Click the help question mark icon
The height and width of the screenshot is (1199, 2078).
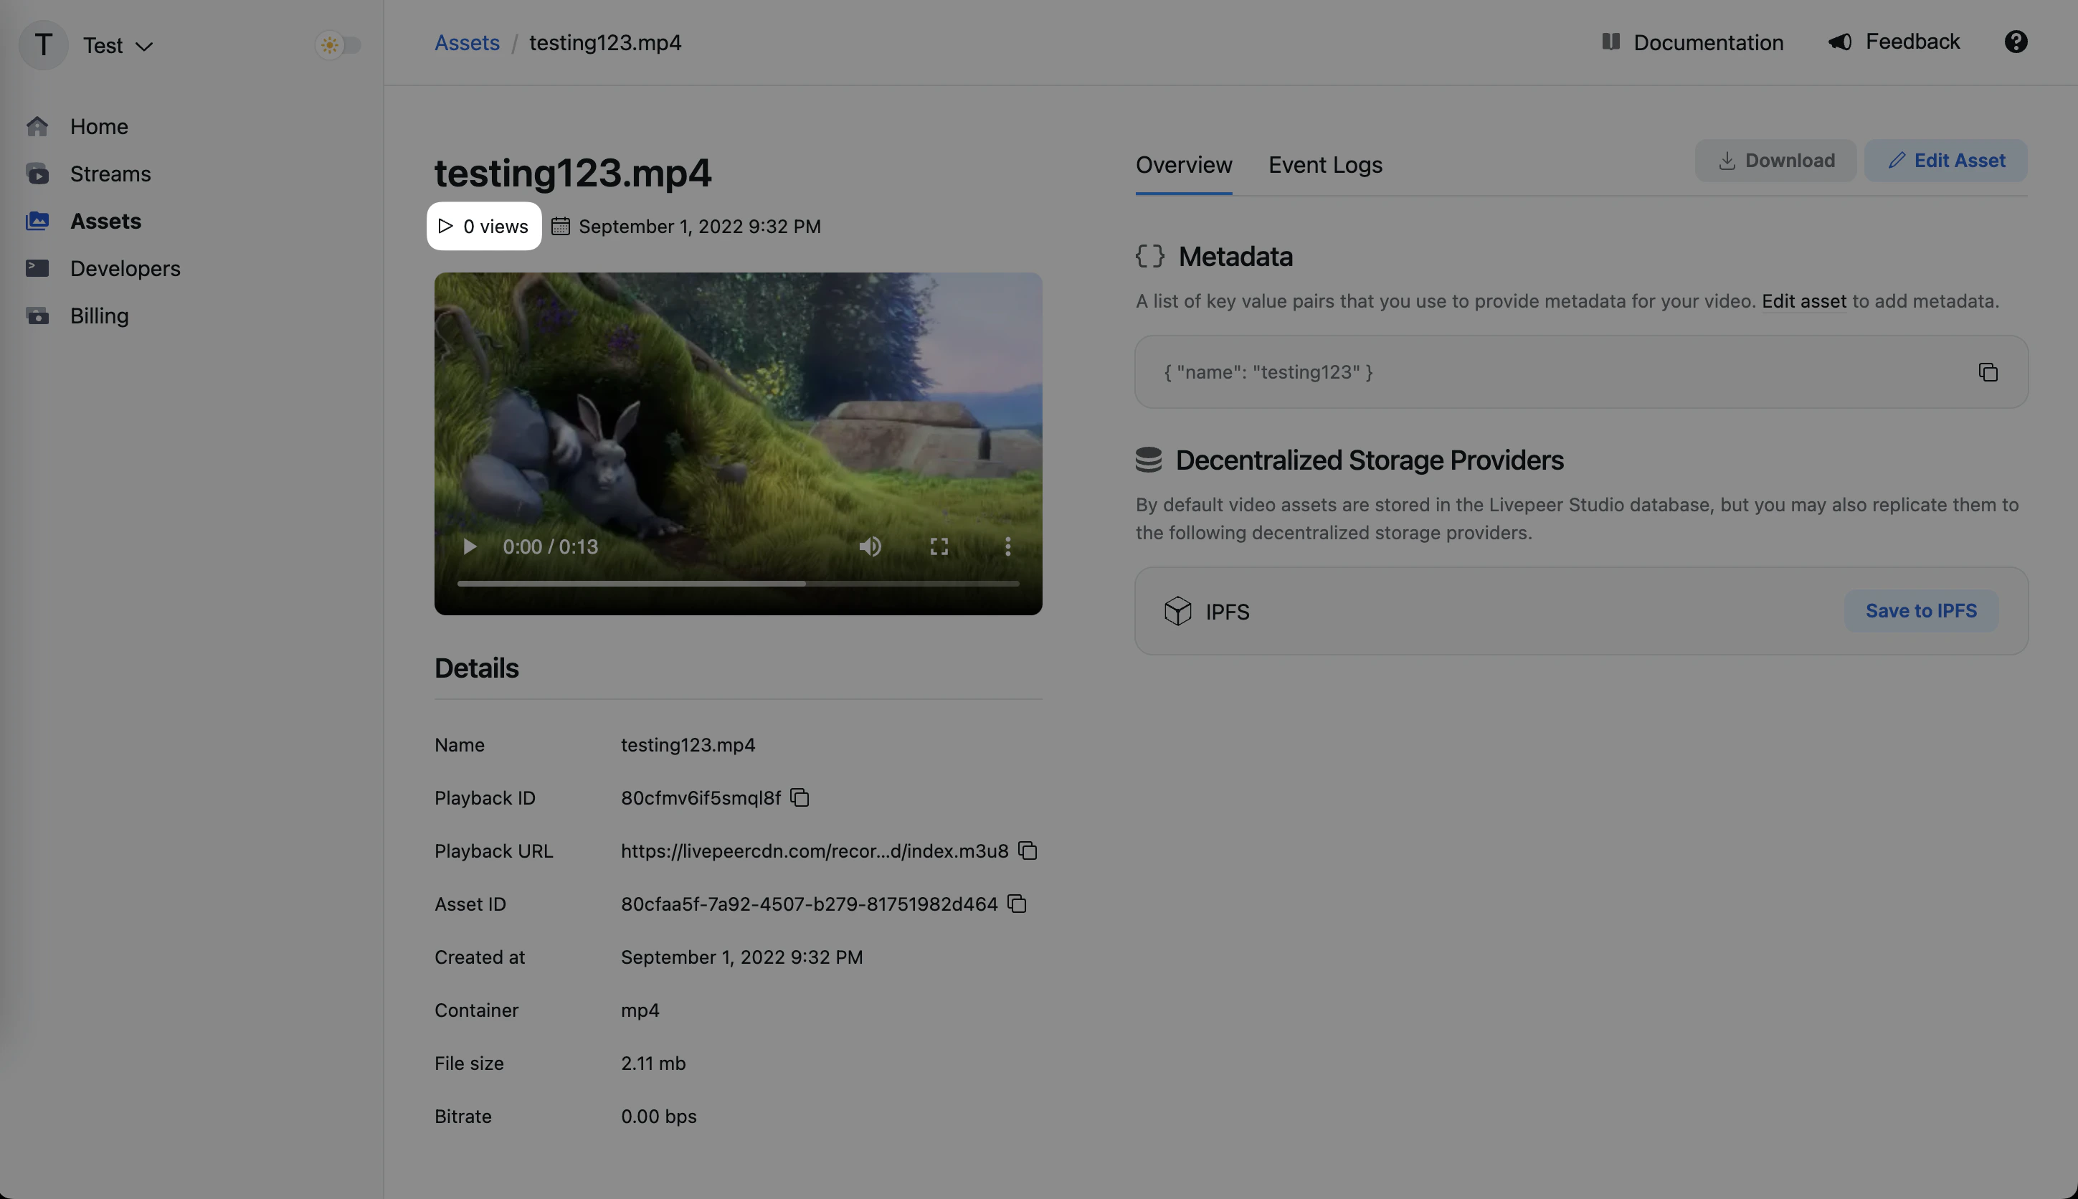2016,41
